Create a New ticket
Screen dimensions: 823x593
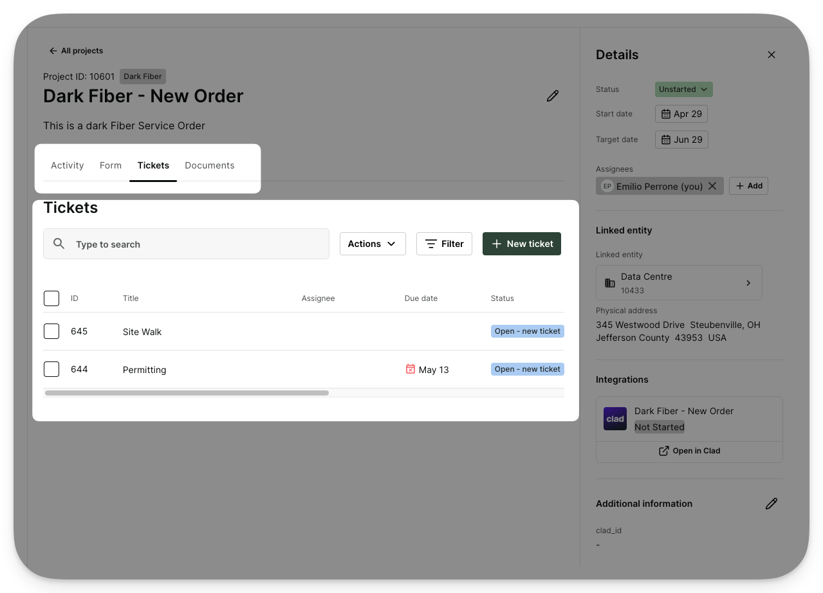tap(522, 244)
